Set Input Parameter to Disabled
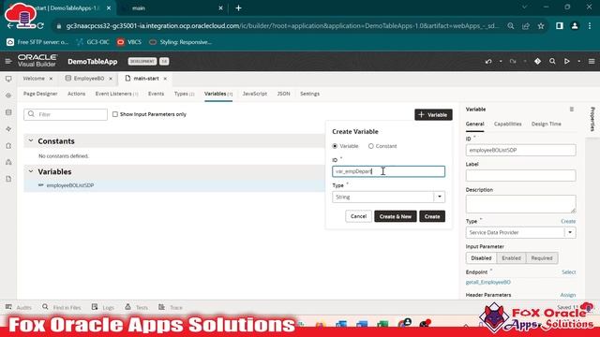This screenshot has height=337, width=600. pyautogui.click(x=481, y=258)
